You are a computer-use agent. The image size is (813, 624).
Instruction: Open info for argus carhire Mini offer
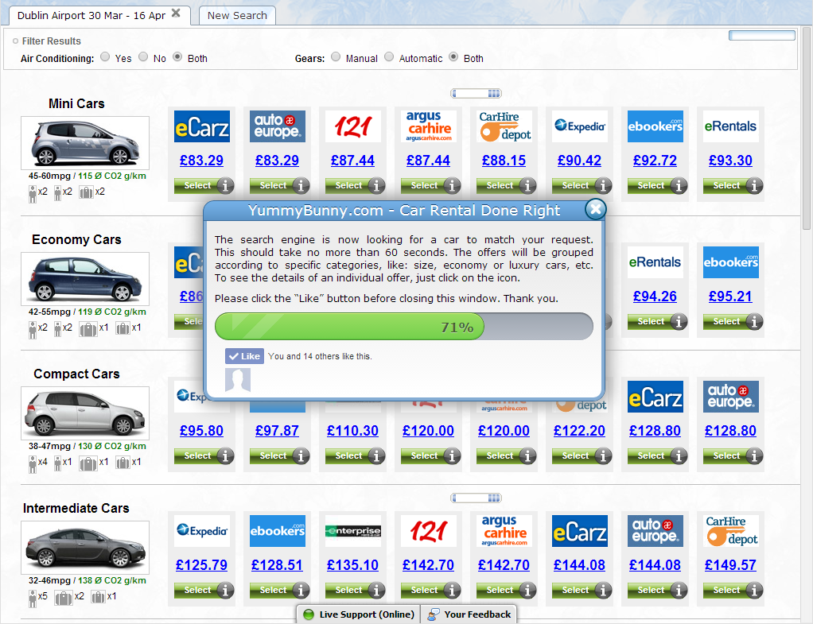pyautogui.click(x=452, y=185)
